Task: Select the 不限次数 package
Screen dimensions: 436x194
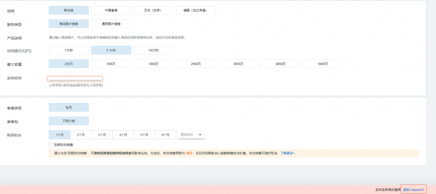Action: pyautogui.click(x=69, y=121)
